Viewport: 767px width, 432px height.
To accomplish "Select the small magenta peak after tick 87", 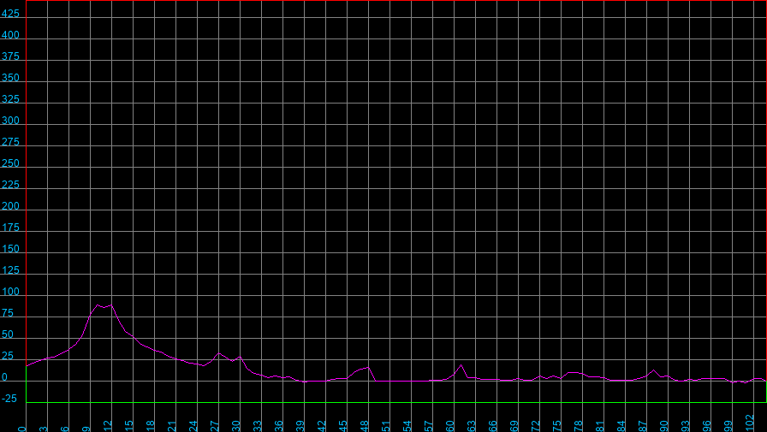I will [x=653, y=370].
